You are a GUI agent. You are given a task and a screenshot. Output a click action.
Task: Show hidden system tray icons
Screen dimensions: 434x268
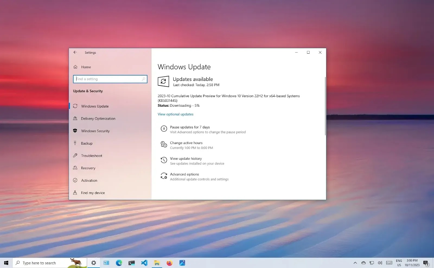click(355, 263)
